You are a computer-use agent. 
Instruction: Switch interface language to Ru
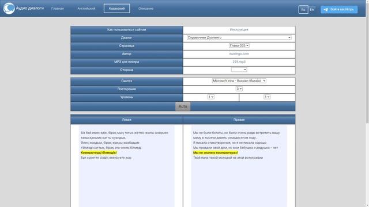tap(303, 10)
